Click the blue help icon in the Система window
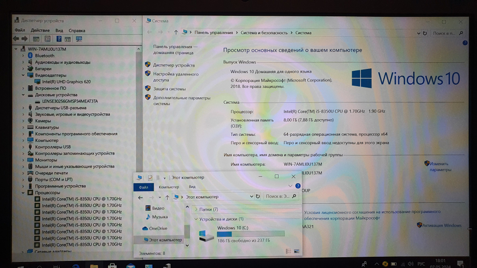Viewport: 477px width, 268px height. click(465, 43)
